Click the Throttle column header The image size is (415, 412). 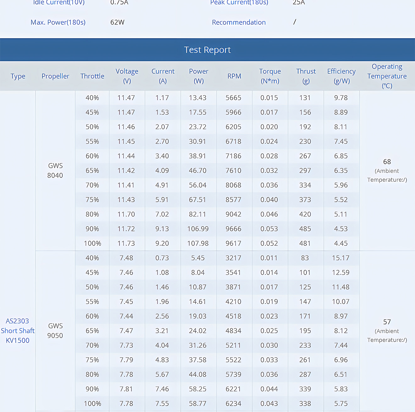[92, 76]
